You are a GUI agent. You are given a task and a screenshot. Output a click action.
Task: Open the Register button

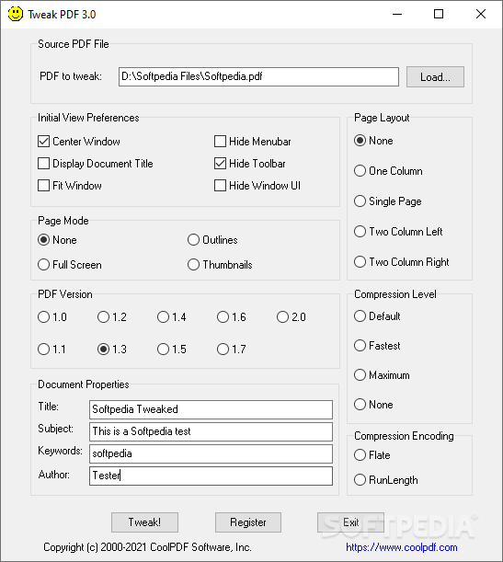pyautogui.click(x=248, y=522)
